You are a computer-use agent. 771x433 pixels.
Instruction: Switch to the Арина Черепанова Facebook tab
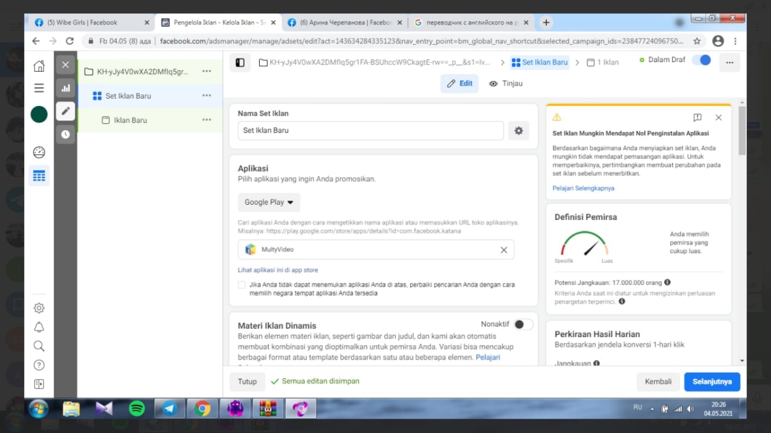[x=345, y=22]
